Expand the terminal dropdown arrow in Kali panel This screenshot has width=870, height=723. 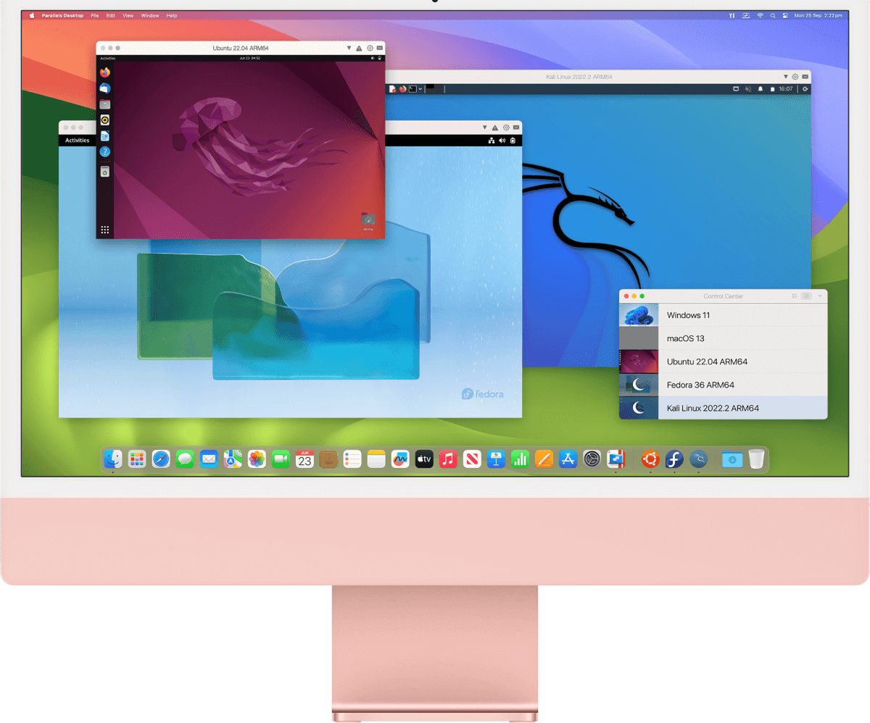420,89
